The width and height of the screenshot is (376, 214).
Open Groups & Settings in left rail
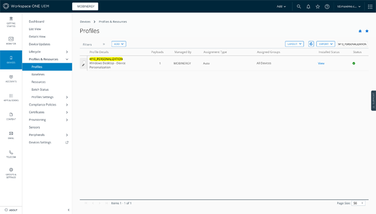(x=11, y=173)
